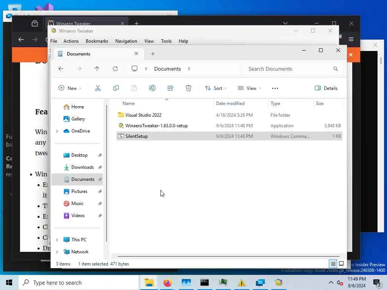Open Navigation menu in Winaero Tweaker
Image resolution: width=387 pixels, height=290 pixels.
126,41
